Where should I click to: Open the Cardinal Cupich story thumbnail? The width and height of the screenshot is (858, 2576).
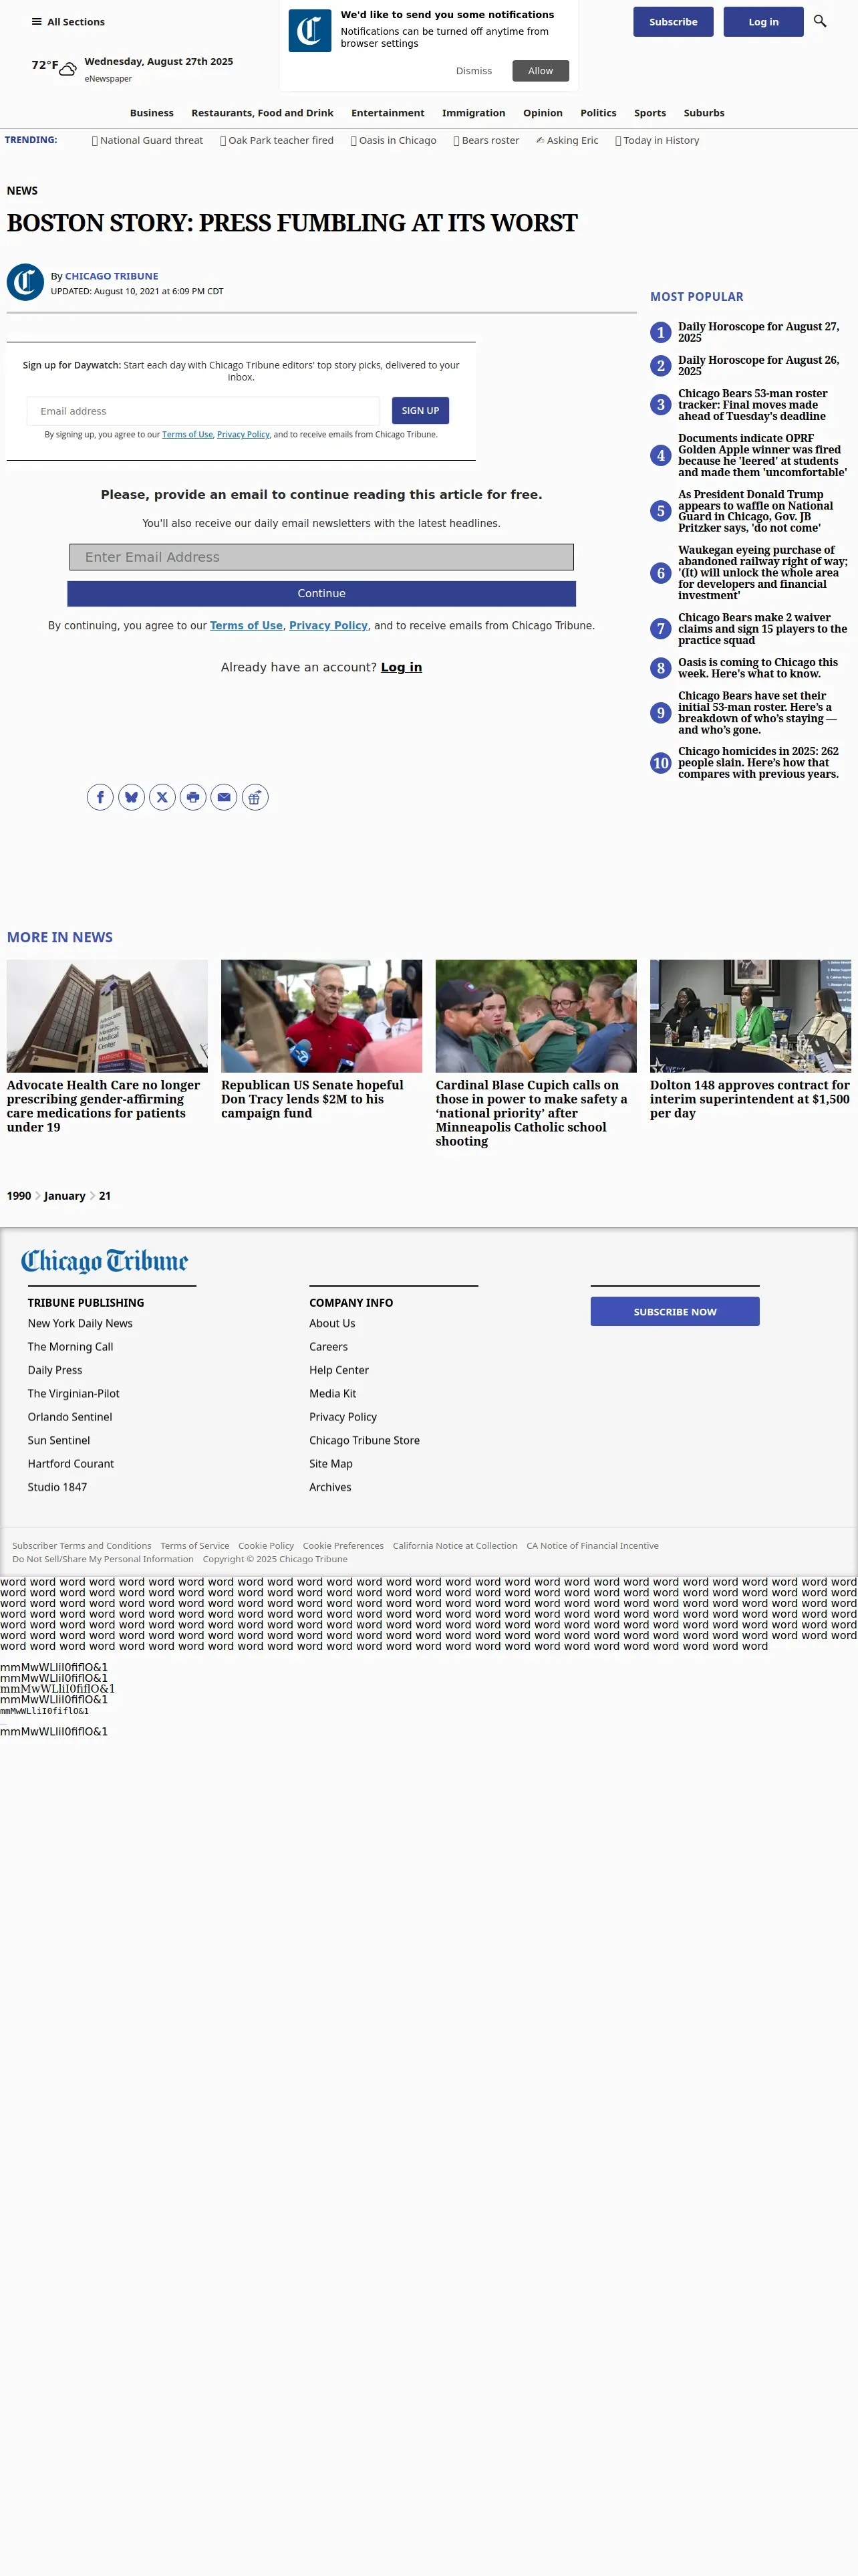(x=535, y=1016)
